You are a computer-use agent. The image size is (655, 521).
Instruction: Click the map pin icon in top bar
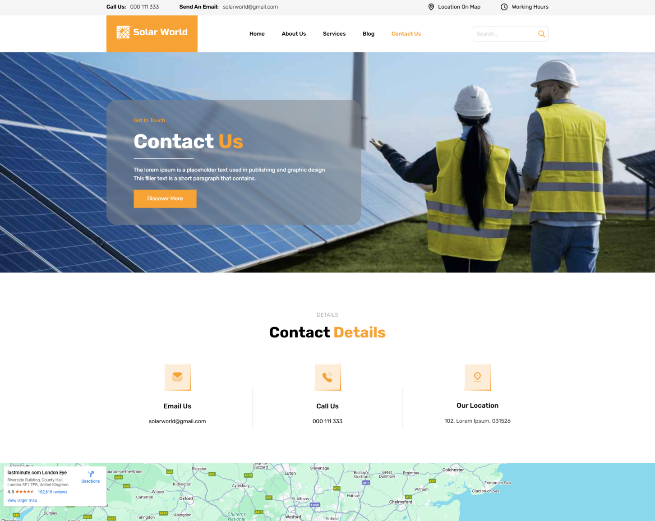pos(431,7)
